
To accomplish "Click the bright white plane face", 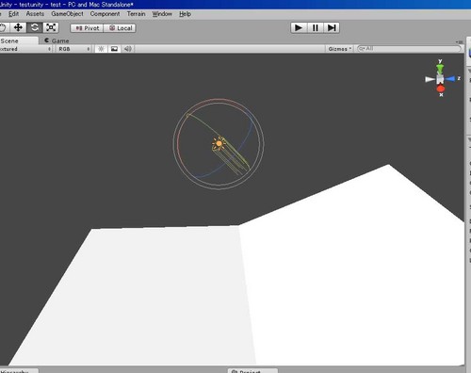I will click(x=351, y=267).
